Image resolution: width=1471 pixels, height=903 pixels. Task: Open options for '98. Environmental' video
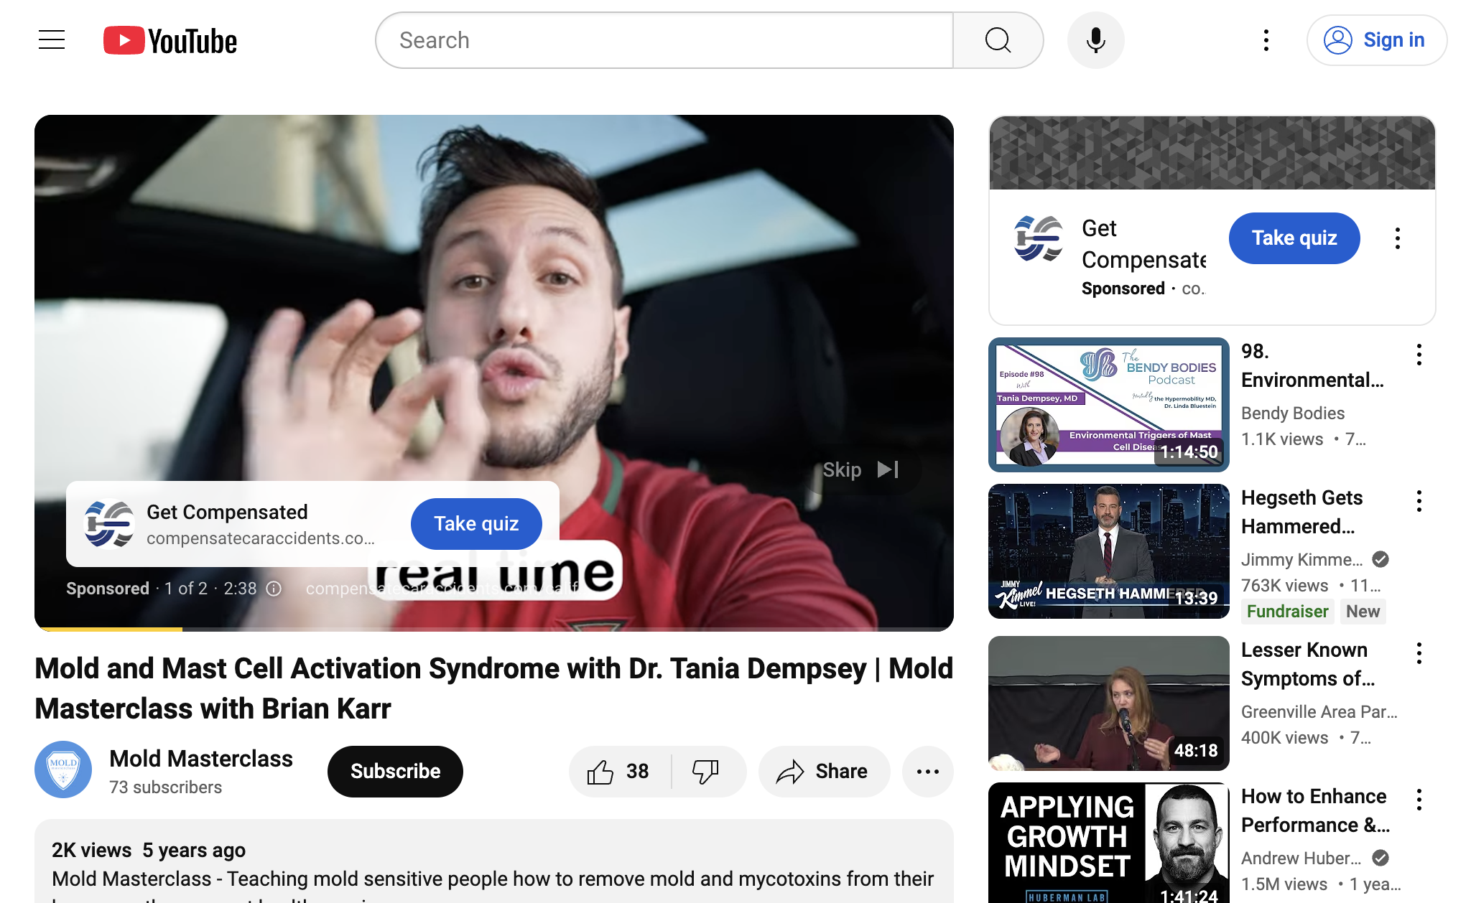coord(1419,355)
